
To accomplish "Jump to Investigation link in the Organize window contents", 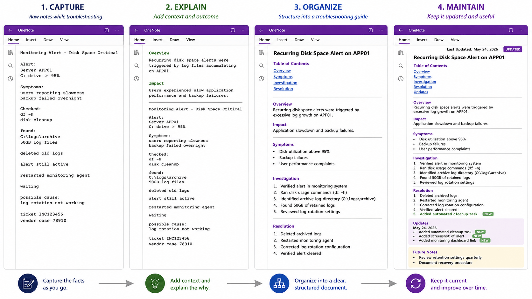I will [x=285, y=83].
